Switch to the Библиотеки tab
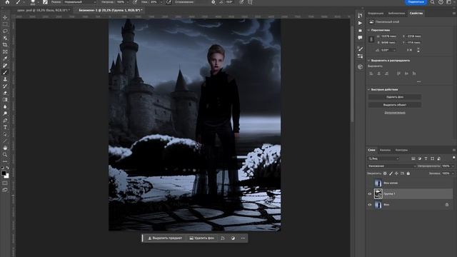The height and width of the screenshot is (257, 457). click(x=396, y=14)
